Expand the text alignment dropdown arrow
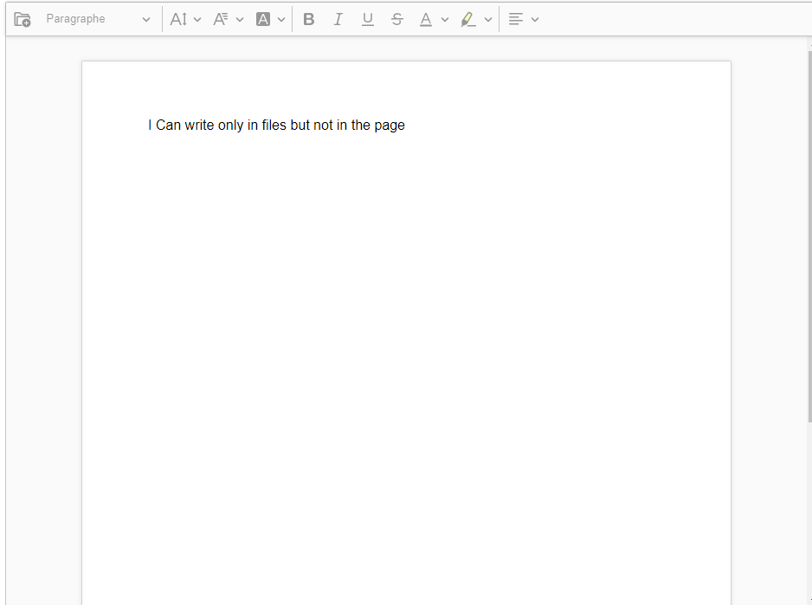 point(535,20)
